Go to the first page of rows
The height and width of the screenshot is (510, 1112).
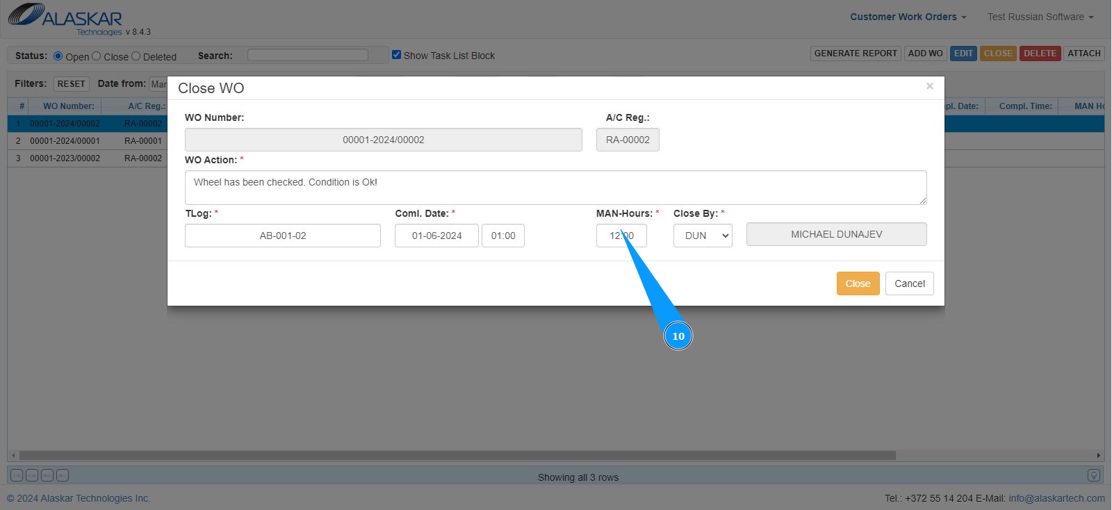(x=17, y=475)
